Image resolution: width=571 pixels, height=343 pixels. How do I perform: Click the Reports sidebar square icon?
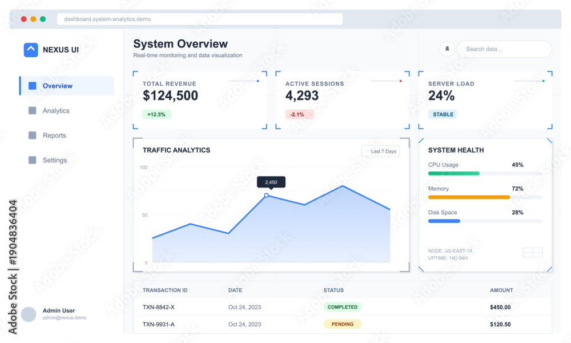click(x=33, y=135)
